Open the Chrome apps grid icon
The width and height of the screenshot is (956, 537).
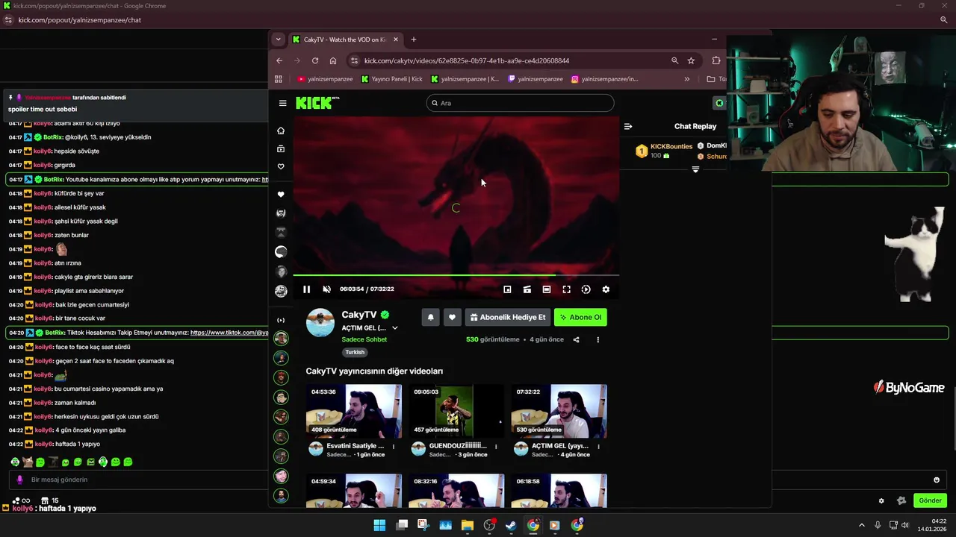(279, 79)
